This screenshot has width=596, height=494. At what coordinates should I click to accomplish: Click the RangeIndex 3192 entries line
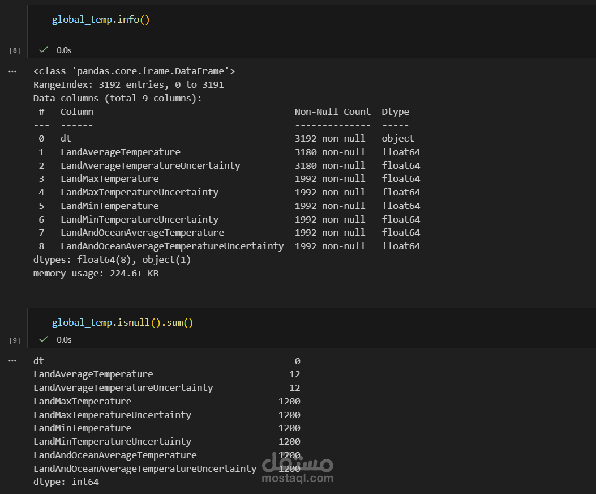[x=128, y=85]
